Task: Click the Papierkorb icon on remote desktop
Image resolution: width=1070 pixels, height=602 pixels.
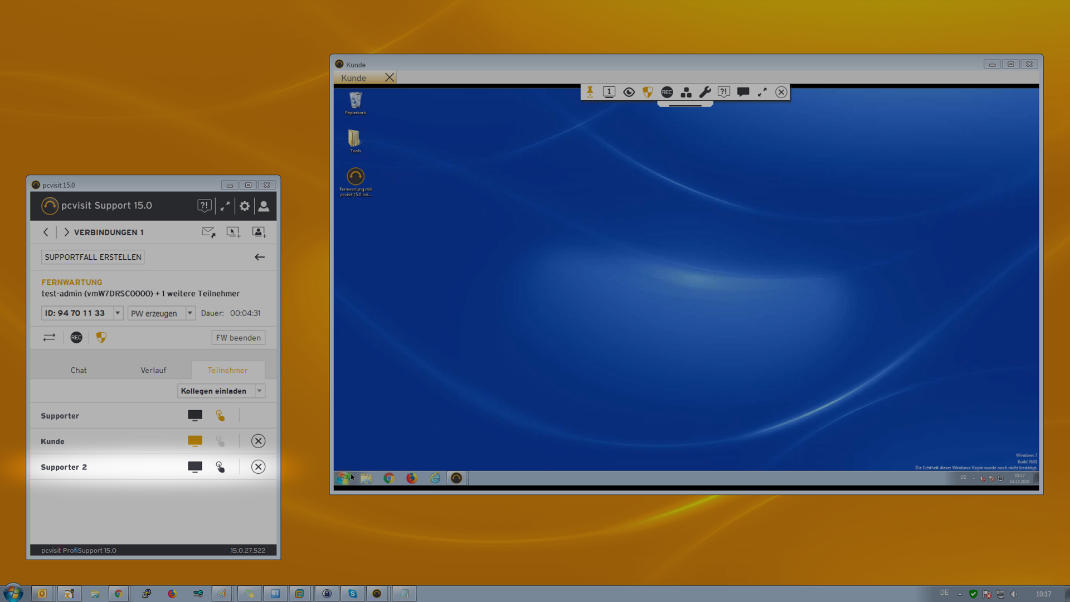Action: (x=356, y=103)
